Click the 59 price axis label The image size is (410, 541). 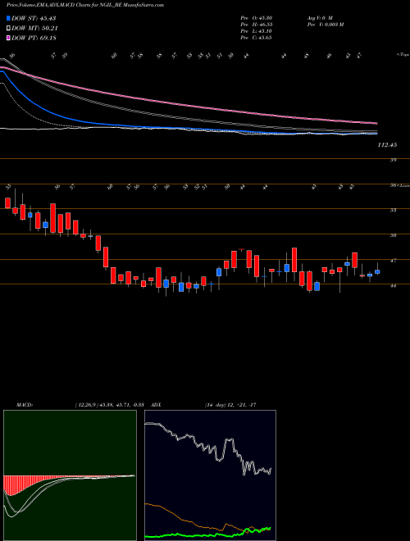pyautogui.click(x=394, y=160)
